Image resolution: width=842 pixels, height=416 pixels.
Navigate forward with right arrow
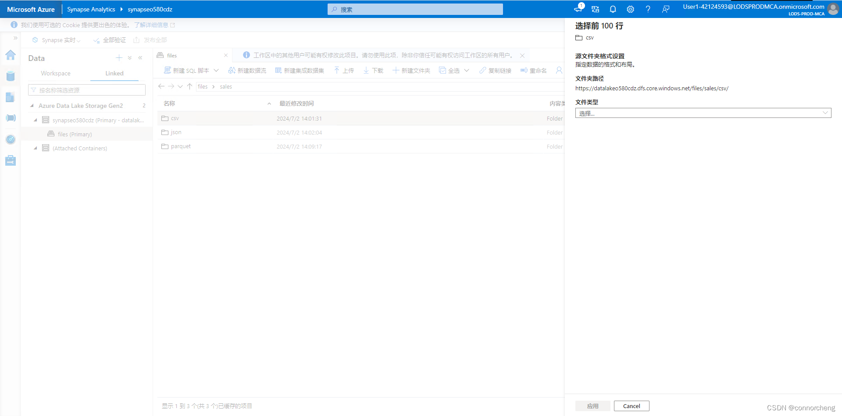[x=171, y=86]
